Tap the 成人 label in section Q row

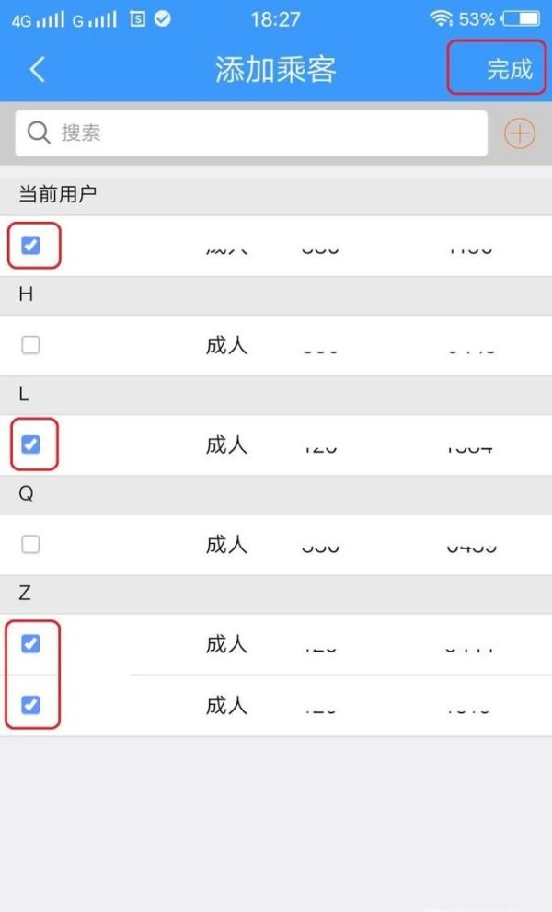click(226, 545)
